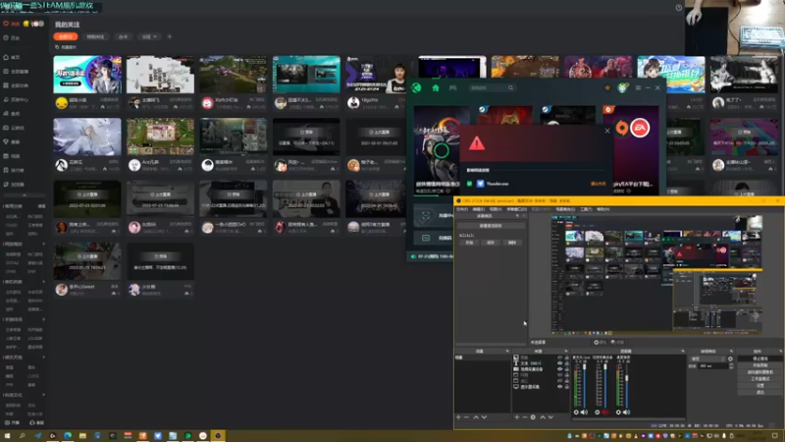Screen dimensions: 785x442
Task: Open the OBS mixer panel dock menu
Action: [x=683, y=352]
